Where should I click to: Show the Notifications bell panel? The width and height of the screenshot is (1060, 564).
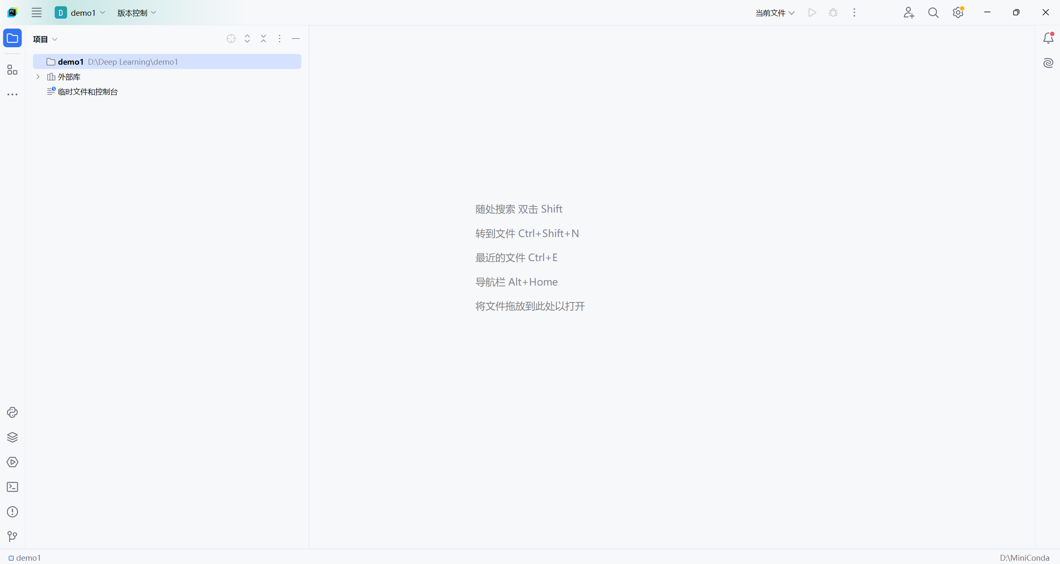point(1048,38)
